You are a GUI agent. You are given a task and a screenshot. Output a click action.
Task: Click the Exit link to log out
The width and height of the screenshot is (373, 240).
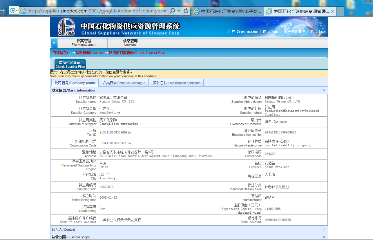[318, 32]
